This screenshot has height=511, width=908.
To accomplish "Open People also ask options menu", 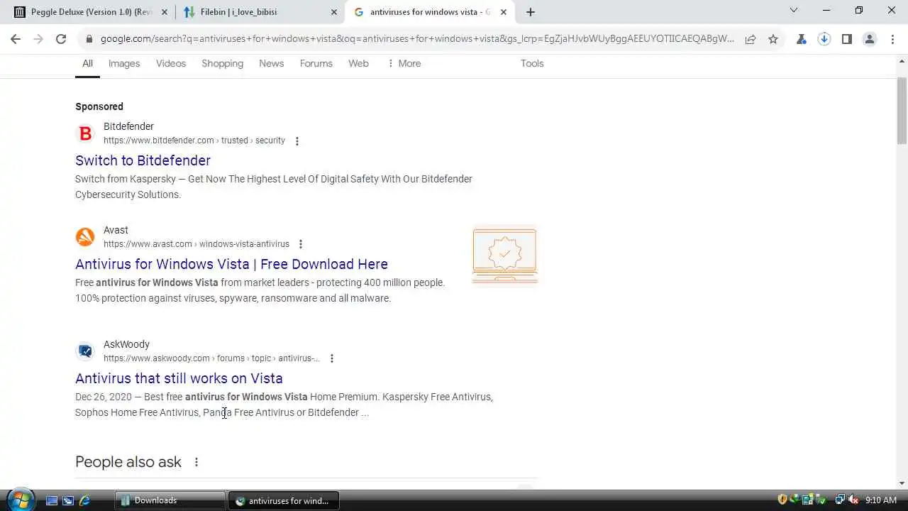I will (196, 462).
